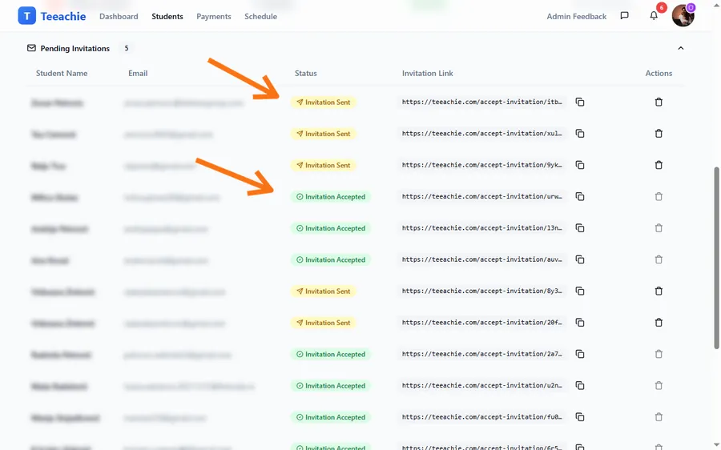Open the notifications bell

[654, 16]
